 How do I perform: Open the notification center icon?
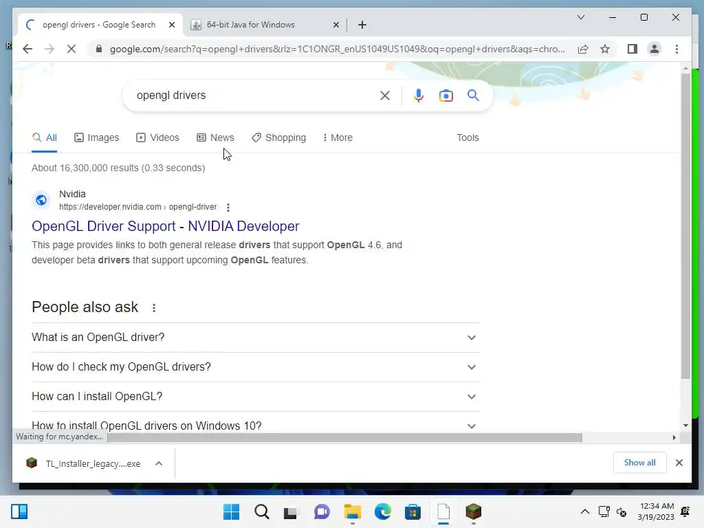click(685, 511)
